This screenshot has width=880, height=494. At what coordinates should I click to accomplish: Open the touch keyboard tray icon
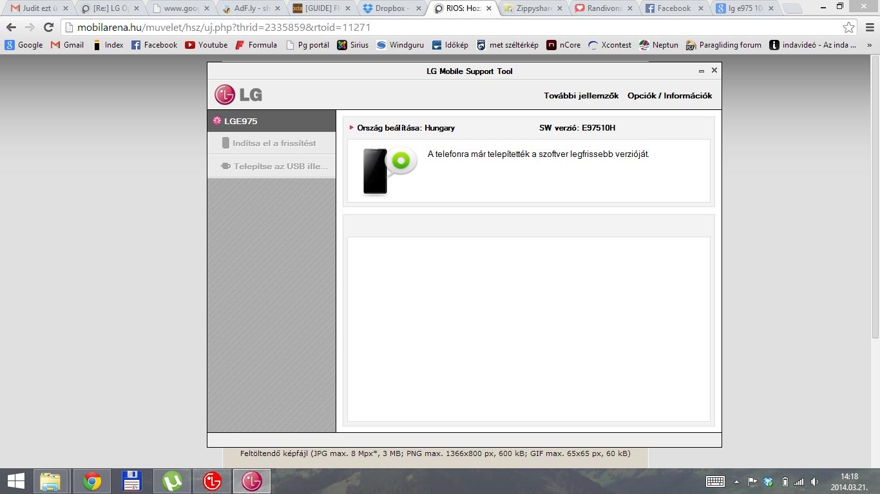point(715,481)
